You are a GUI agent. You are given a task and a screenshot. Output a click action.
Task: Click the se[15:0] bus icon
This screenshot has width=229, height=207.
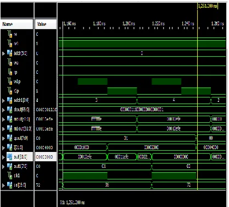[x=10, y=185]
